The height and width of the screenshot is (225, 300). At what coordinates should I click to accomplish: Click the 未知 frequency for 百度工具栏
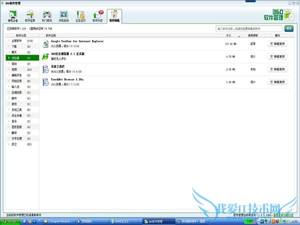click(x=252, y=69)
